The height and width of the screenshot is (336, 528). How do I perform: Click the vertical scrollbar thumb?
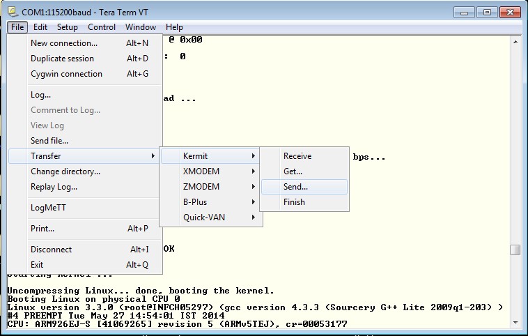click(515, 250)
